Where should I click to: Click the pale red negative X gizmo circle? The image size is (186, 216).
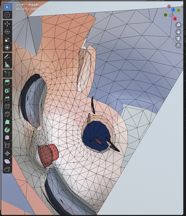(x=169, y=6)
